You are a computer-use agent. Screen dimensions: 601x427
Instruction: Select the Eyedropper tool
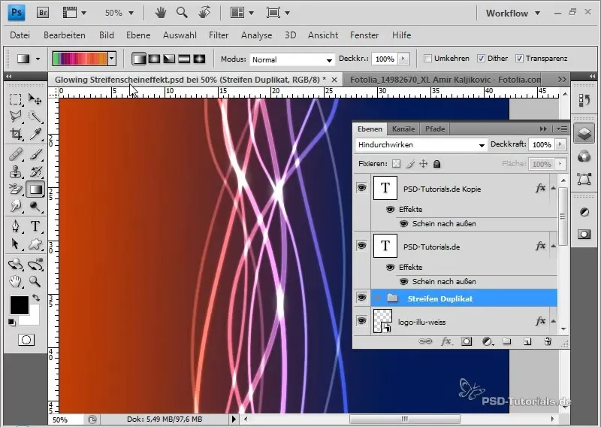pyautogui.click(x=35, y=134)
